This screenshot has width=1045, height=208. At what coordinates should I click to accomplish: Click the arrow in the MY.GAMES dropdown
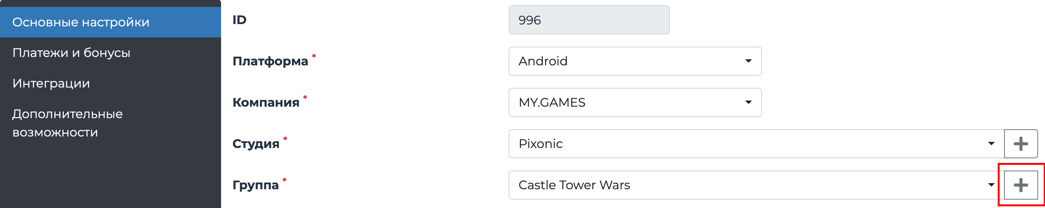pyautogui.click(x=748, y=102)
